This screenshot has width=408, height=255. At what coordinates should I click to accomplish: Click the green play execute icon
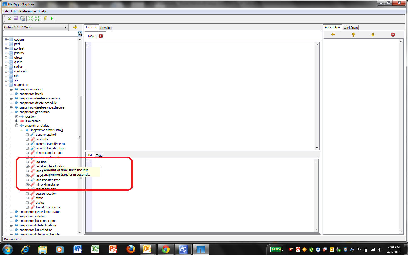[x=52, y=18]
